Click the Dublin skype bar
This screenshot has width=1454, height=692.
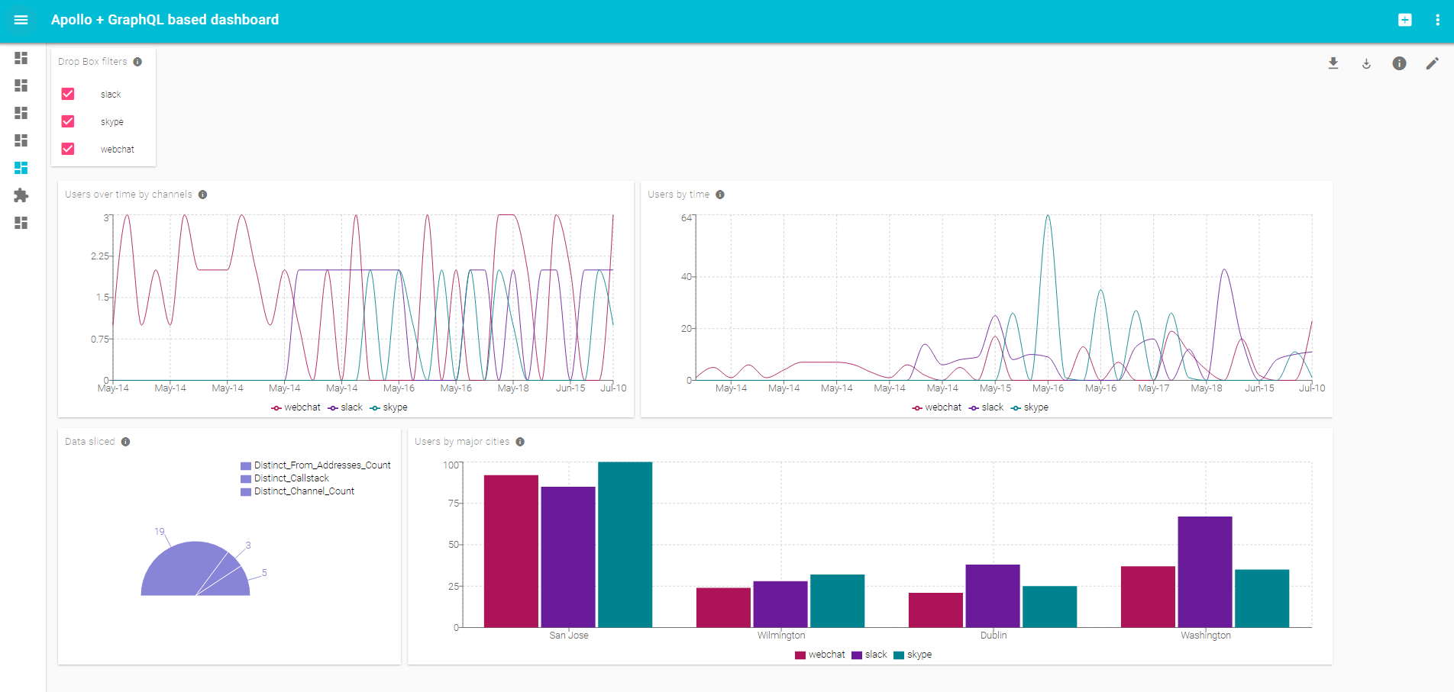click(x=1049, y=607)
